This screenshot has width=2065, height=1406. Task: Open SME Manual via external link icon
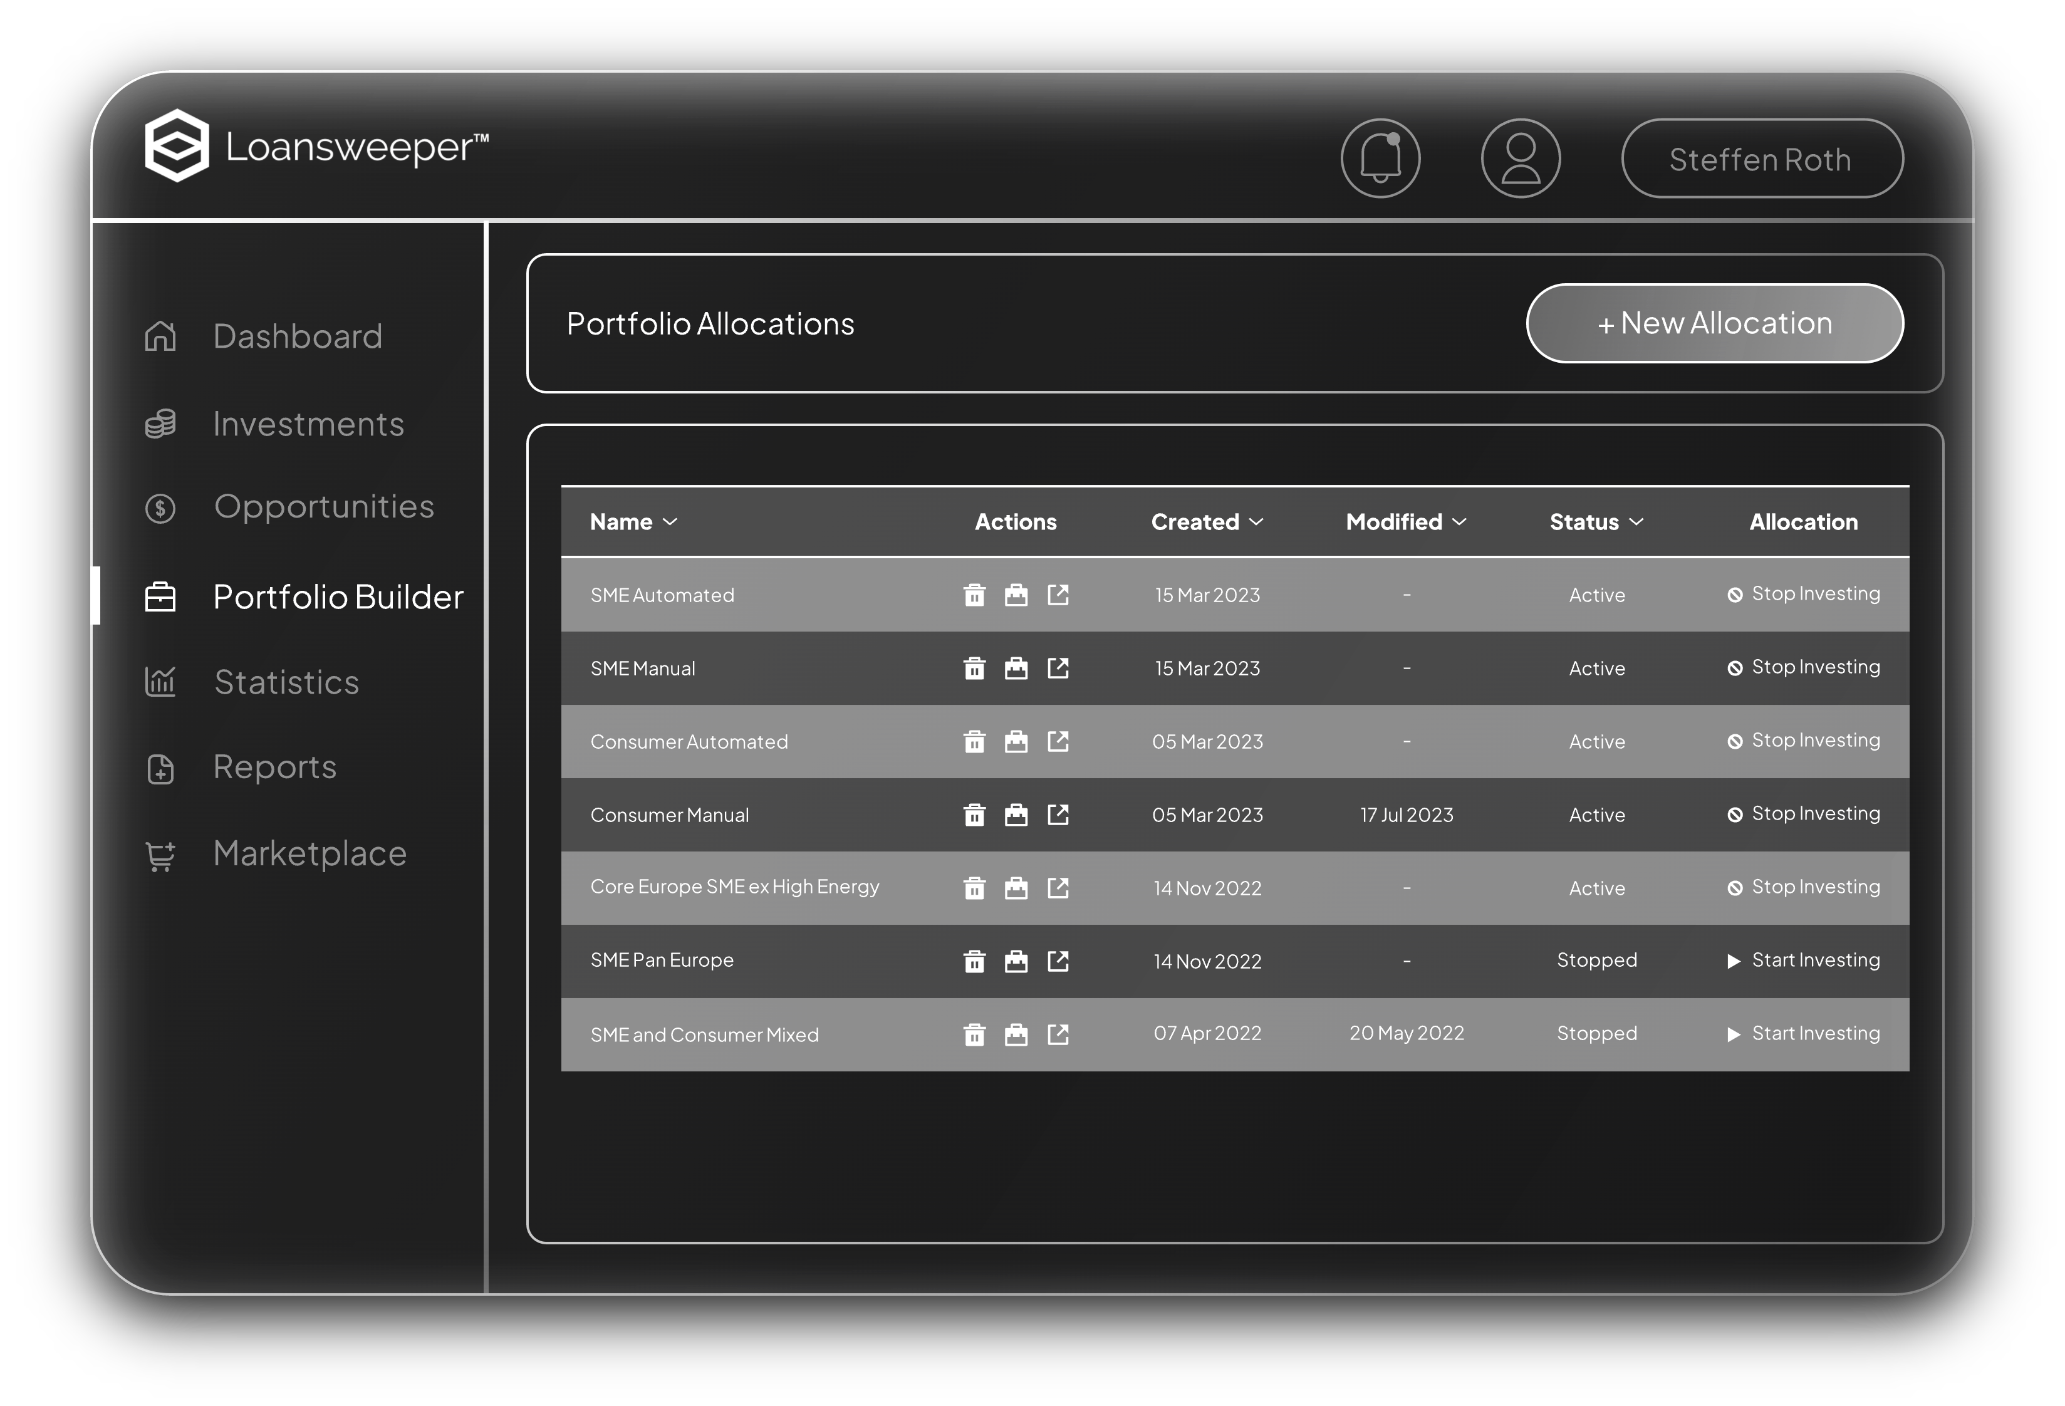click(1058, 667)
